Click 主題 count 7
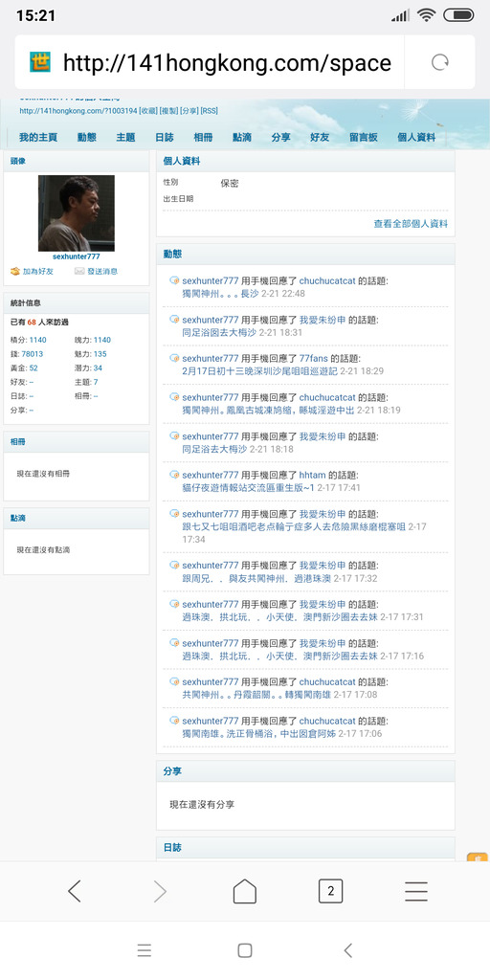490x980 pixels. tap(96, 382)
